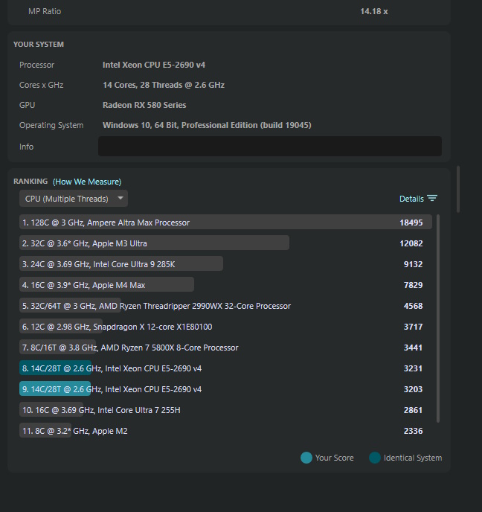This screenshot has height=512, width=482.
Task: Select the Apple M4 Max ranking row
Action: (x=225, y=285)
